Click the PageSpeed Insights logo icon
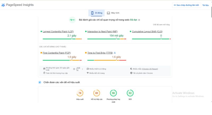The height and width of the screenshot is (115, 212). (3, 5)
